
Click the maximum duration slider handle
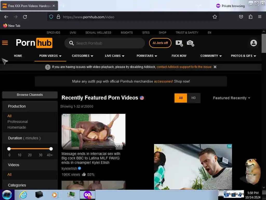51,149
